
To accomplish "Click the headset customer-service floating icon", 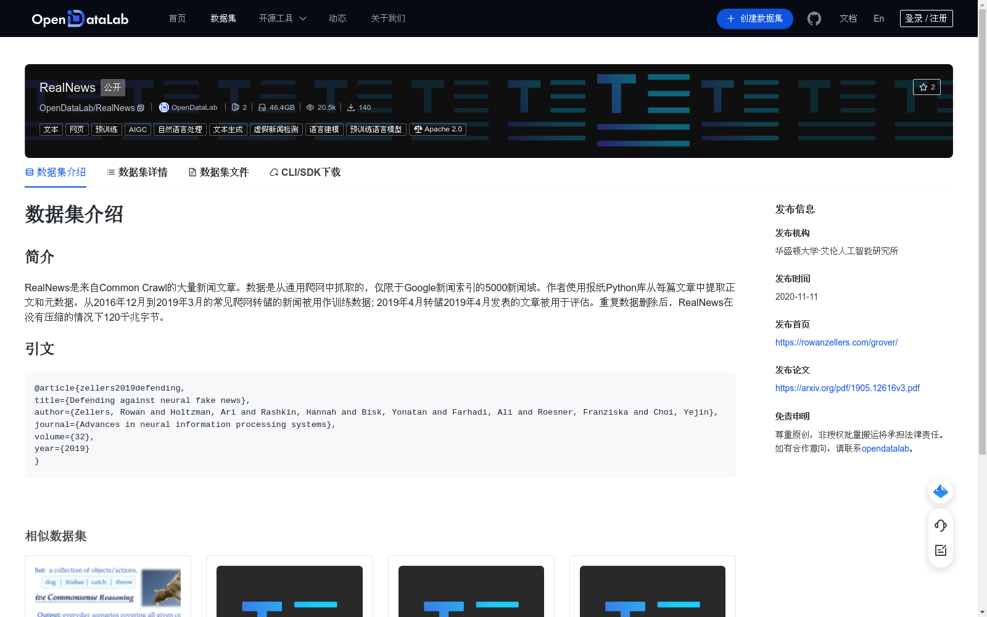I will [940, 526].
